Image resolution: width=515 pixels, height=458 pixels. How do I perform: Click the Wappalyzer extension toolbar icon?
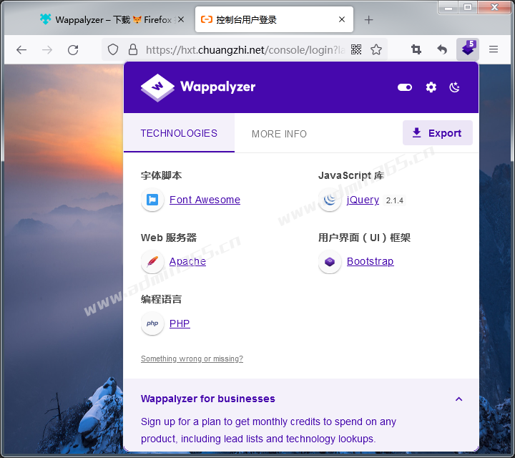tap(468, 49)
